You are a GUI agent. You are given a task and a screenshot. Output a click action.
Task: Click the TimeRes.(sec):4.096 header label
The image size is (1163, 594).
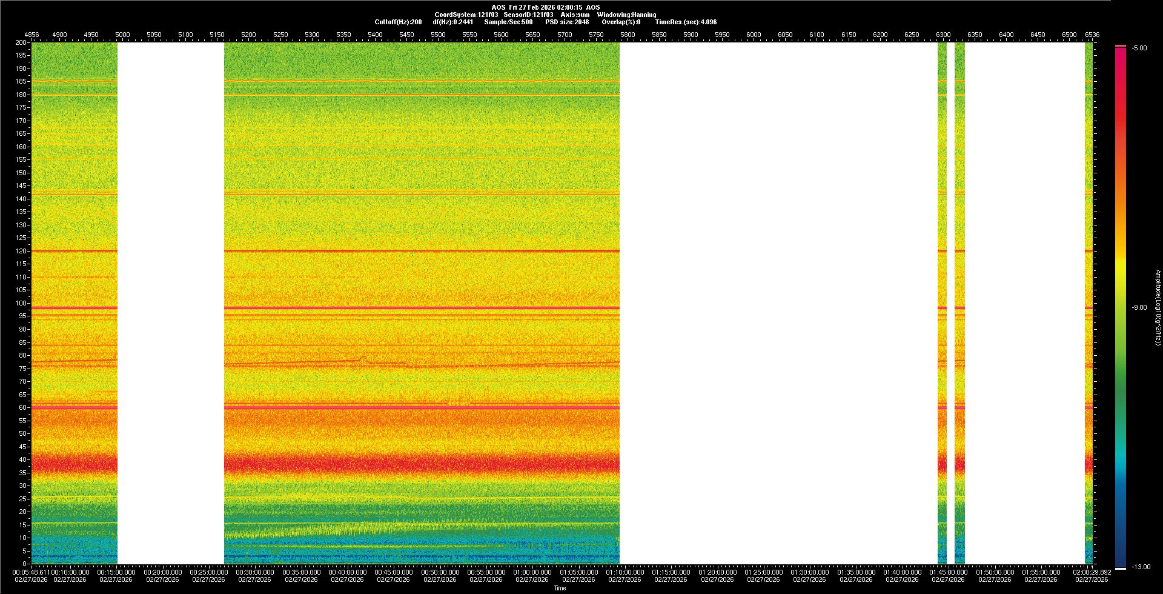pyautogui.click(x=686, y=22)
